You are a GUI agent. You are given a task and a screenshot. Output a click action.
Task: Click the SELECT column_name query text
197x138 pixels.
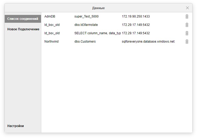tap(97, 33)
